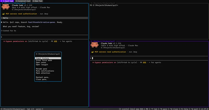Click the ^W close status bar shortcut
This screenshot has width=209, height=110.
point(174,109)
